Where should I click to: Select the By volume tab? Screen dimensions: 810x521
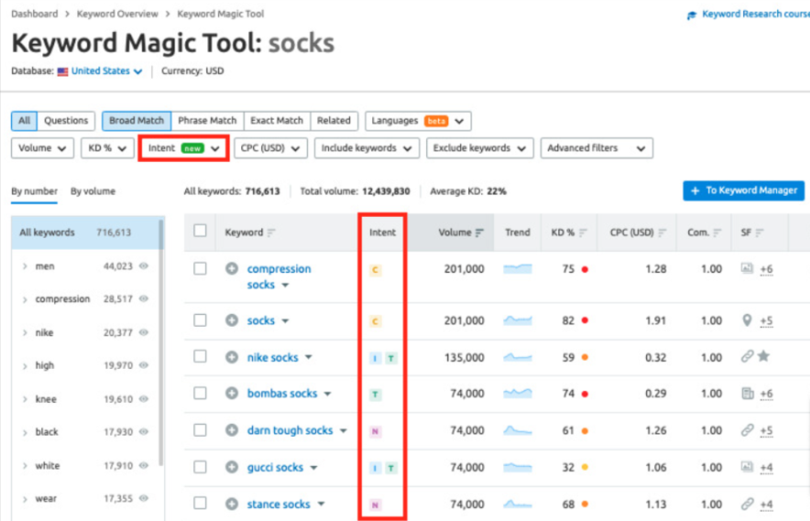(93, 191)
